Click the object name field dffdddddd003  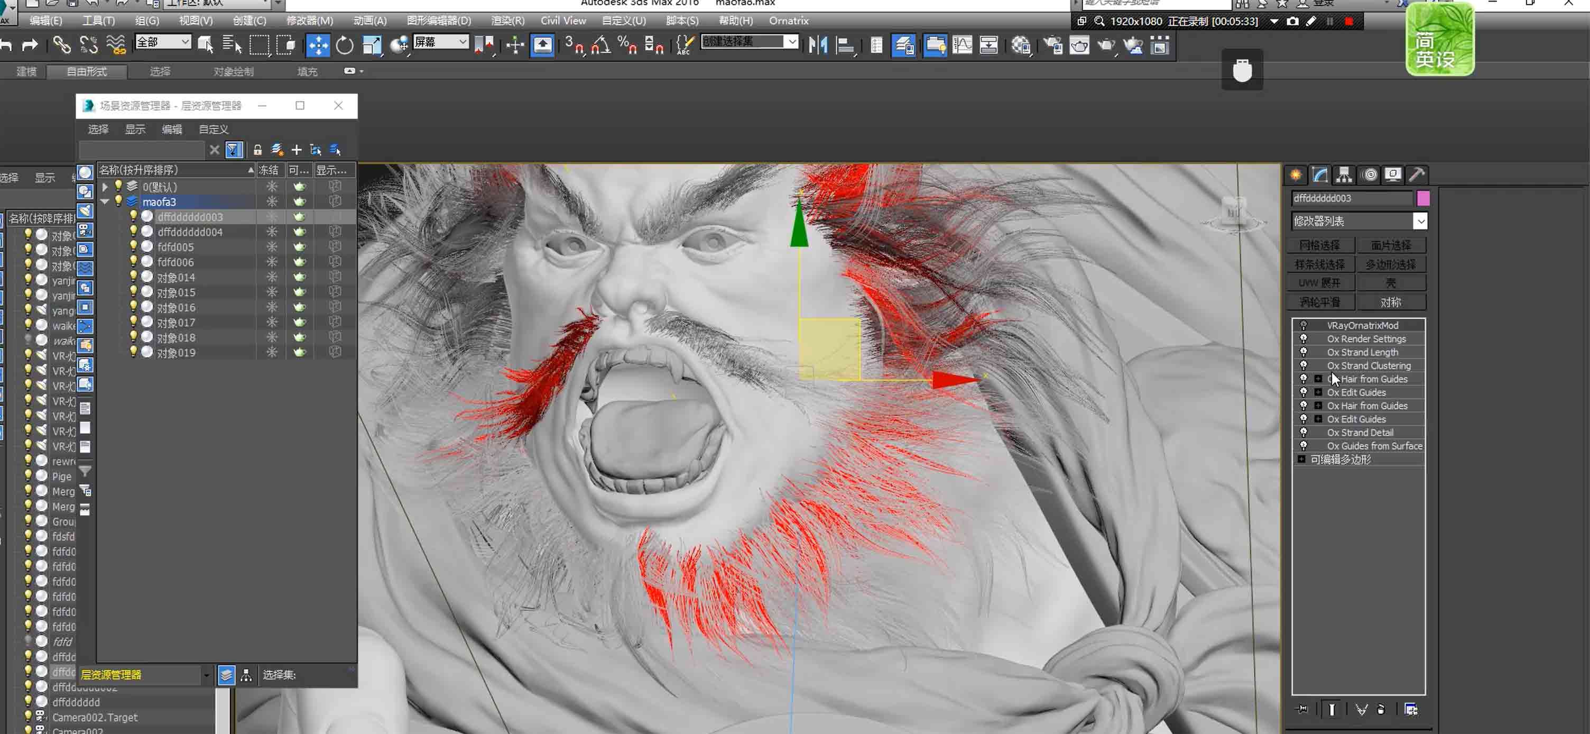(x=1351, y=198)
